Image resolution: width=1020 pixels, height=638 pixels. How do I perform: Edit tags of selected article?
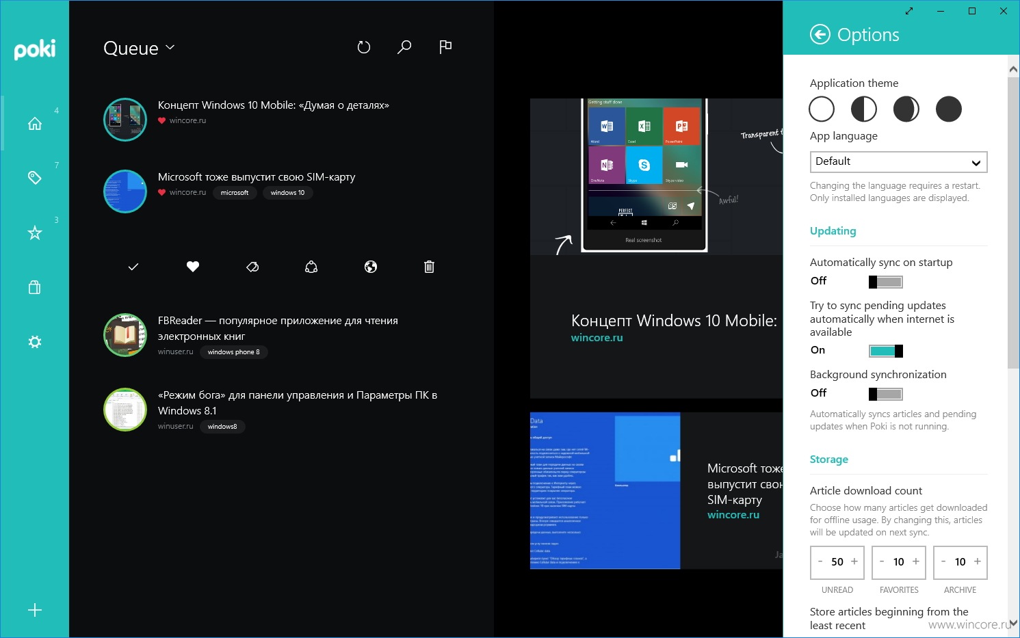252,267
